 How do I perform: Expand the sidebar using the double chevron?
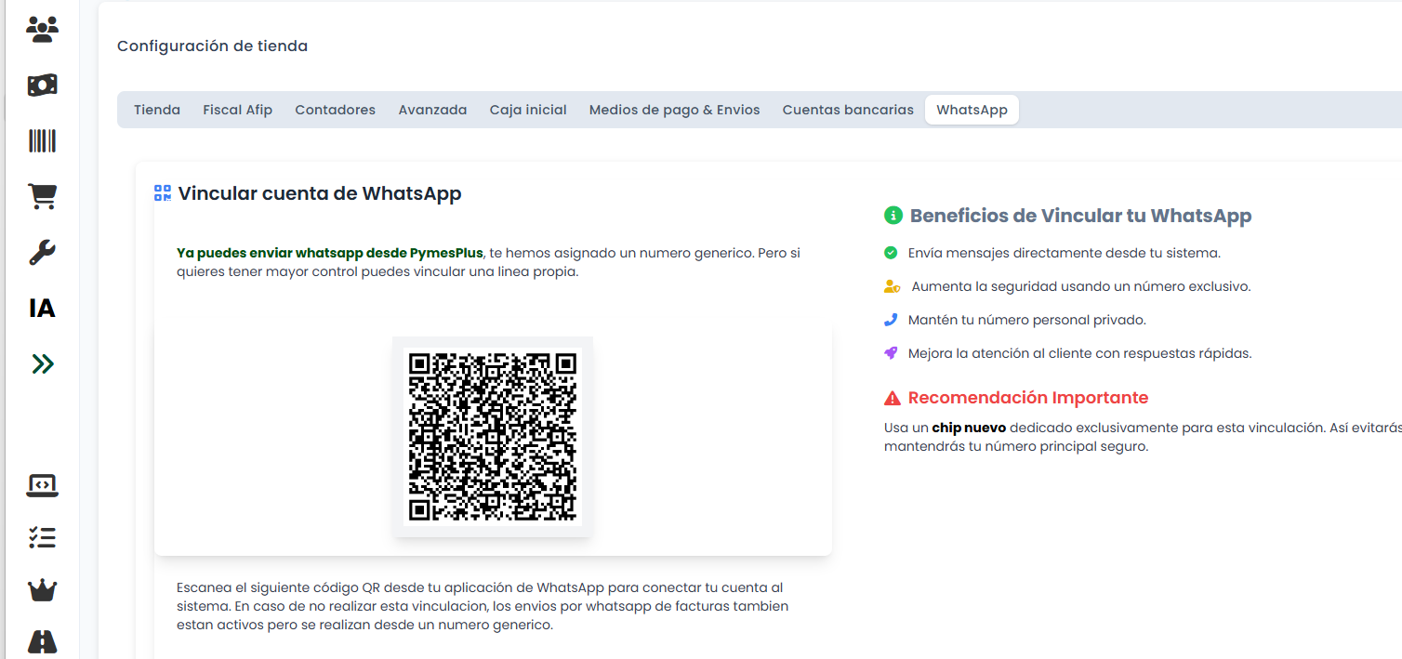[x=41, y=363]
